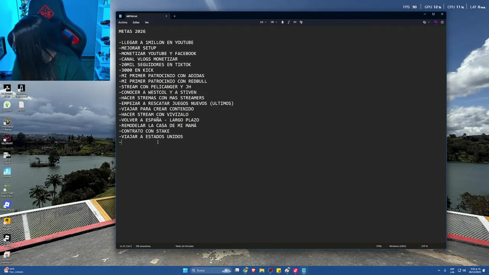This screenshot has width=489, height=275.
Task: Click the 518 caracteres count
Action: [x=143, y=246]
